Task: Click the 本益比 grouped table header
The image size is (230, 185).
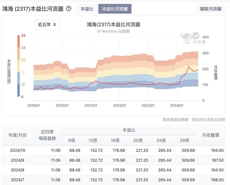Action: 129,130
